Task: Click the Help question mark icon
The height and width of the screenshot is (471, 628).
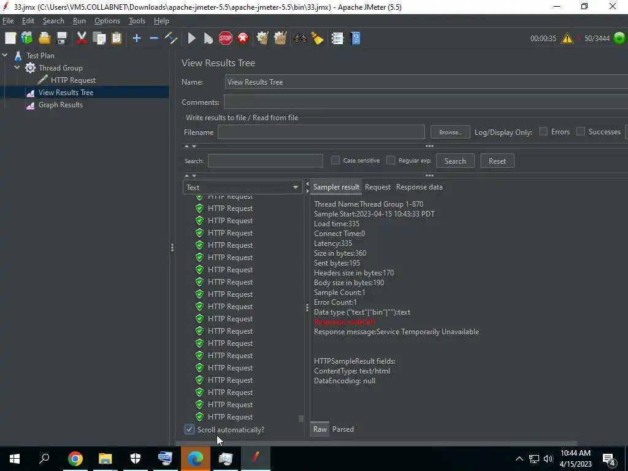Action: (x=355, y=39)
